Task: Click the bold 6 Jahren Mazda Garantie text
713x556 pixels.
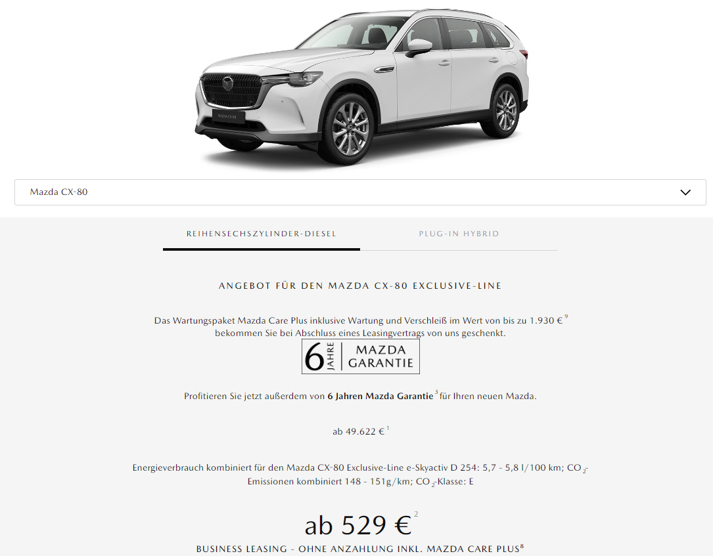Action: click(x=380, y=396)
